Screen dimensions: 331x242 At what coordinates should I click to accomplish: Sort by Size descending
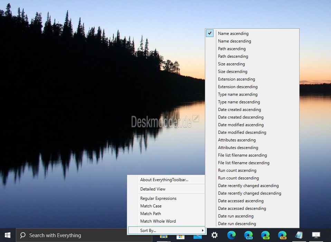point(252,71)
